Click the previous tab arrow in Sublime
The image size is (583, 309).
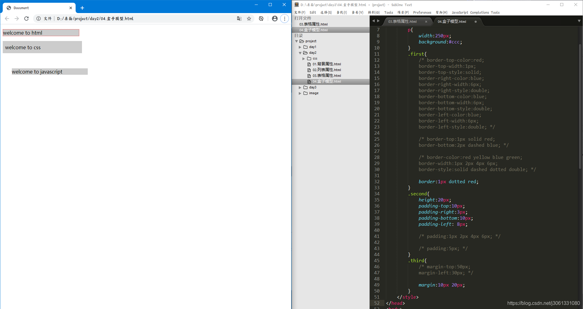click(373, 21)
